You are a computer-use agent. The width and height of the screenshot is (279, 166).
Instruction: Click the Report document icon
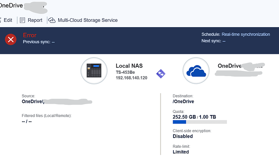point(22,20)
